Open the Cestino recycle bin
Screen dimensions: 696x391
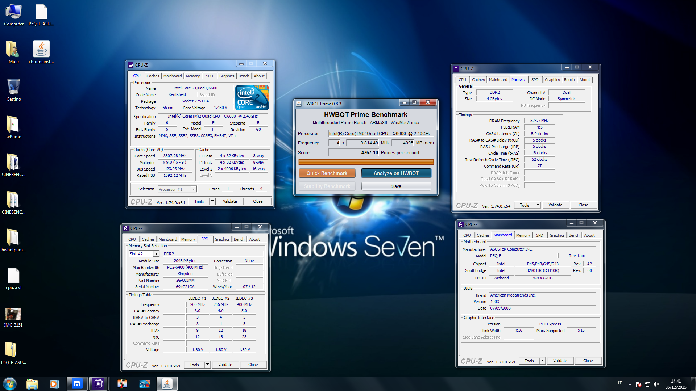click(x=14, y=90)
